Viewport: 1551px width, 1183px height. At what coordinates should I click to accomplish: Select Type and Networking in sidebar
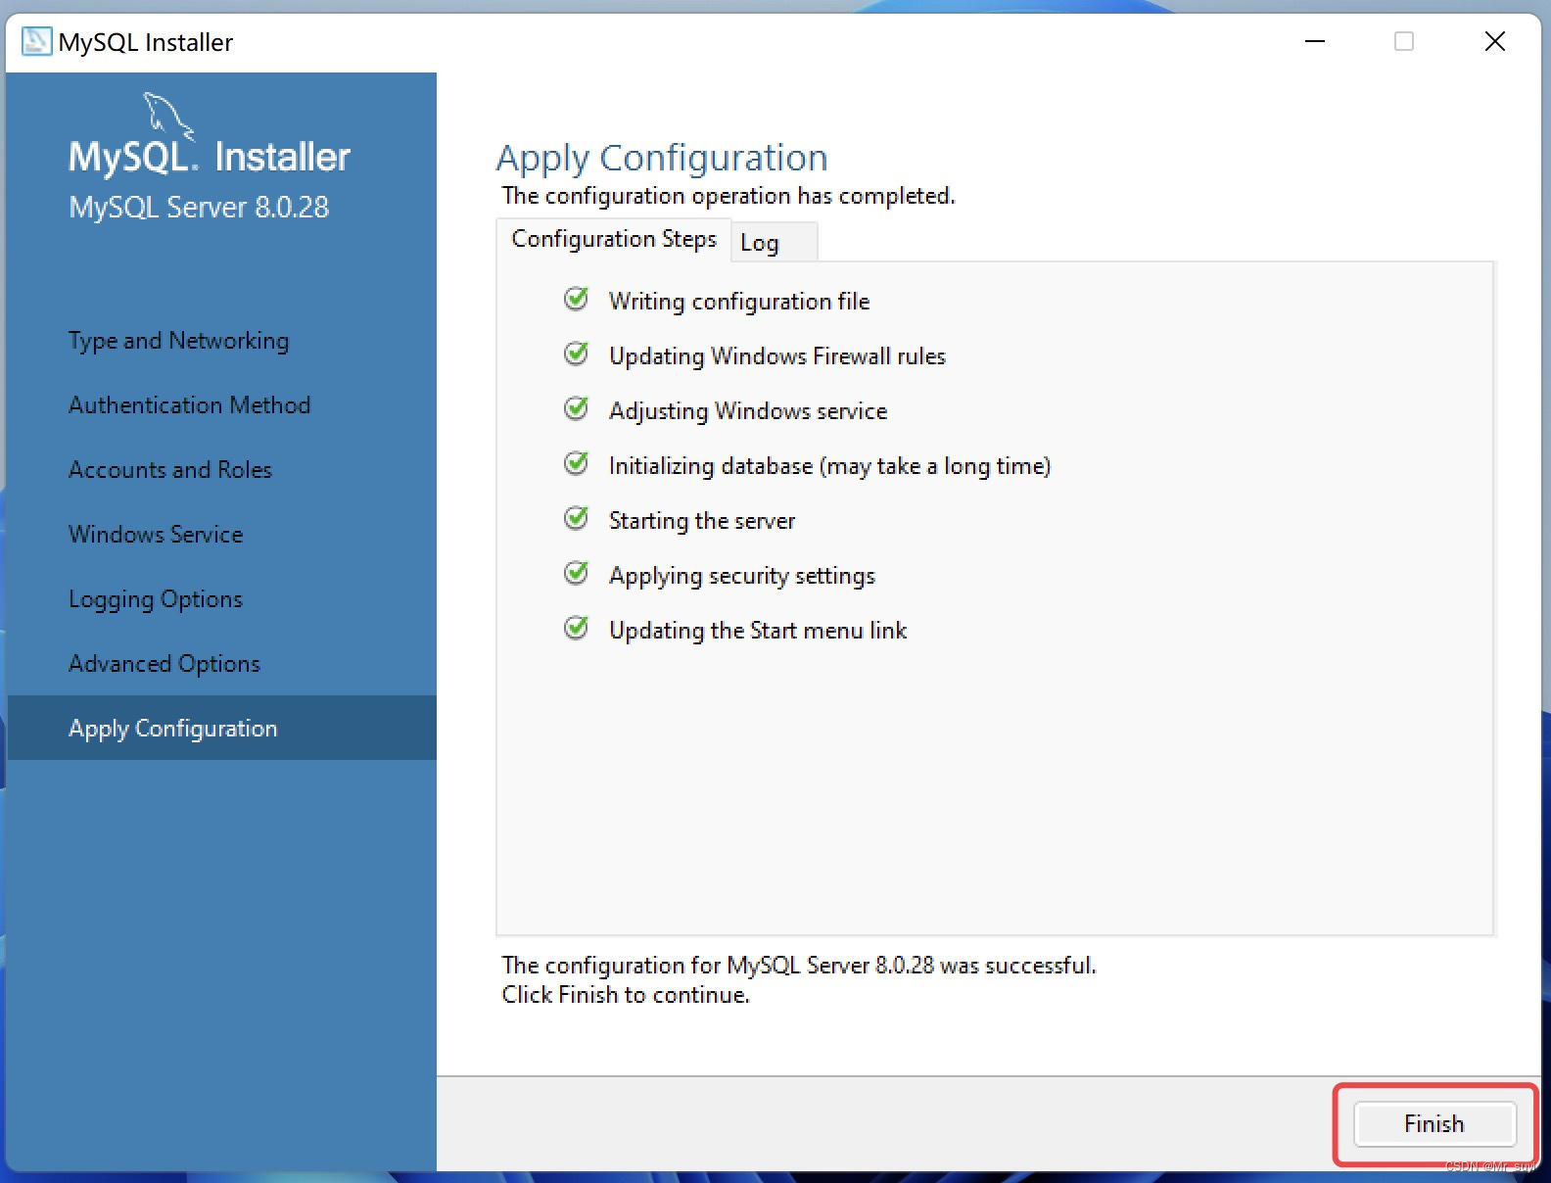pyautogui.click(x=221, y=340)
